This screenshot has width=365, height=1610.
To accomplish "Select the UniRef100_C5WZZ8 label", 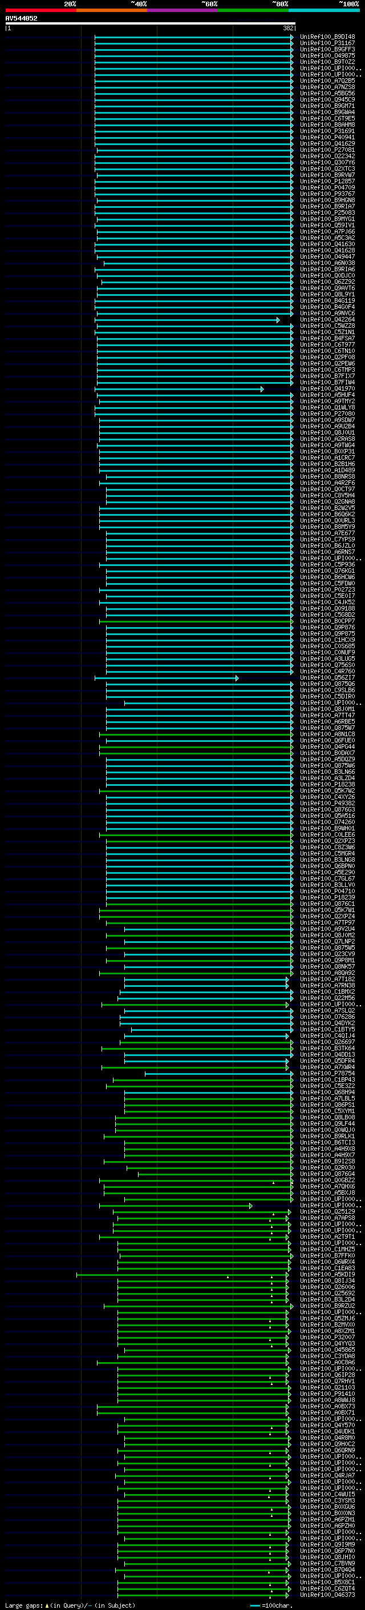I will 327,326.
